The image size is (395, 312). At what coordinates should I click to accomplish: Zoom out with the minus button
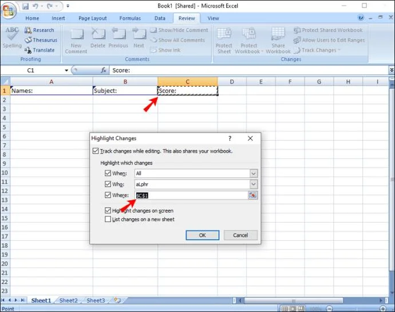(330, 309)
